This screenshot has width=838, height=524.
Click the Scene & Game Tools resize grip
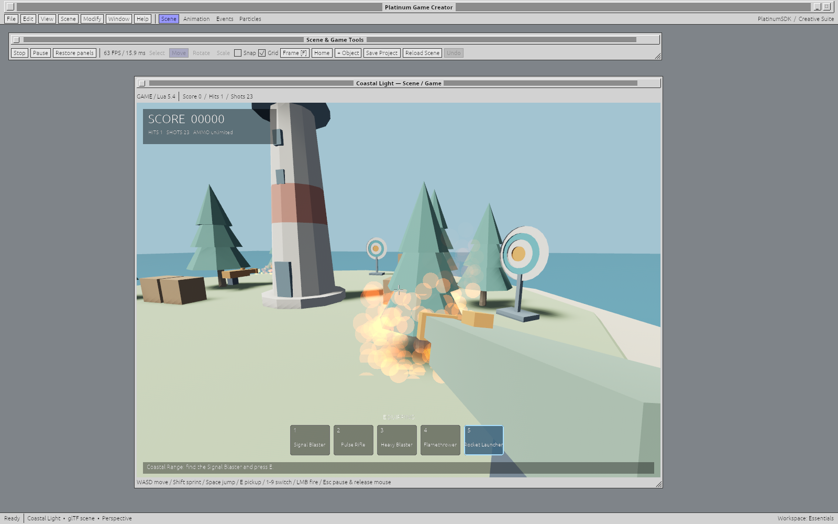tap(658, 56)
